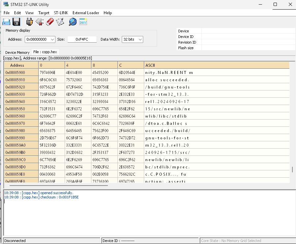Image resolution: width=296 pixels, height=244 pixels.
Task: Open the Target menu
Action: [44, 13]
